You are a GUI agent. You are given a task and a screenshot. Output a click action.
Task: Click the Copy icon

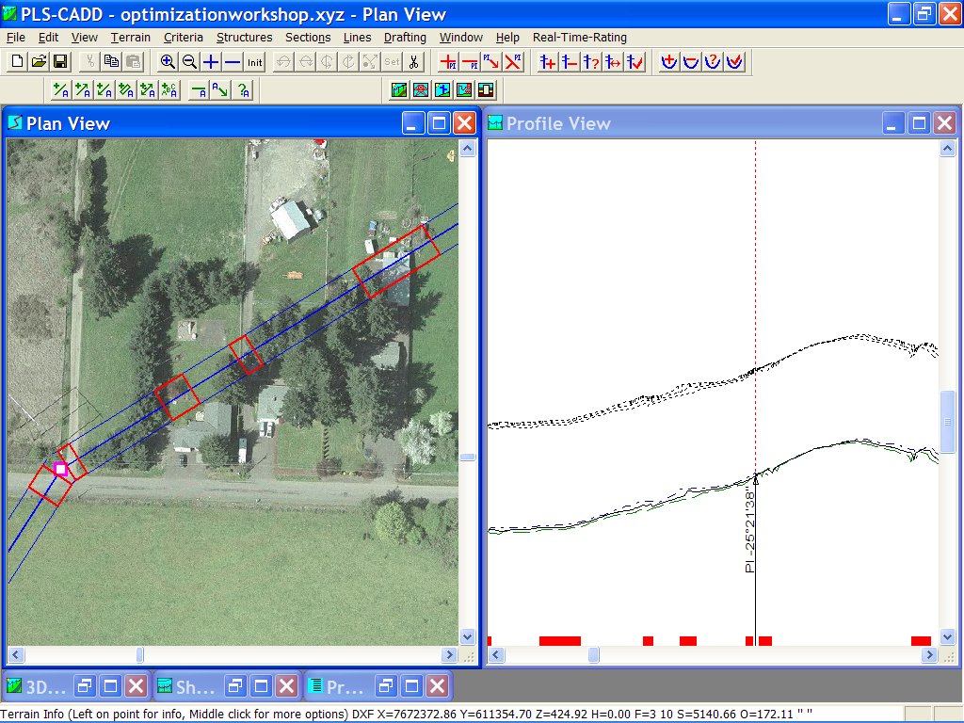click(x=110, y=60)
